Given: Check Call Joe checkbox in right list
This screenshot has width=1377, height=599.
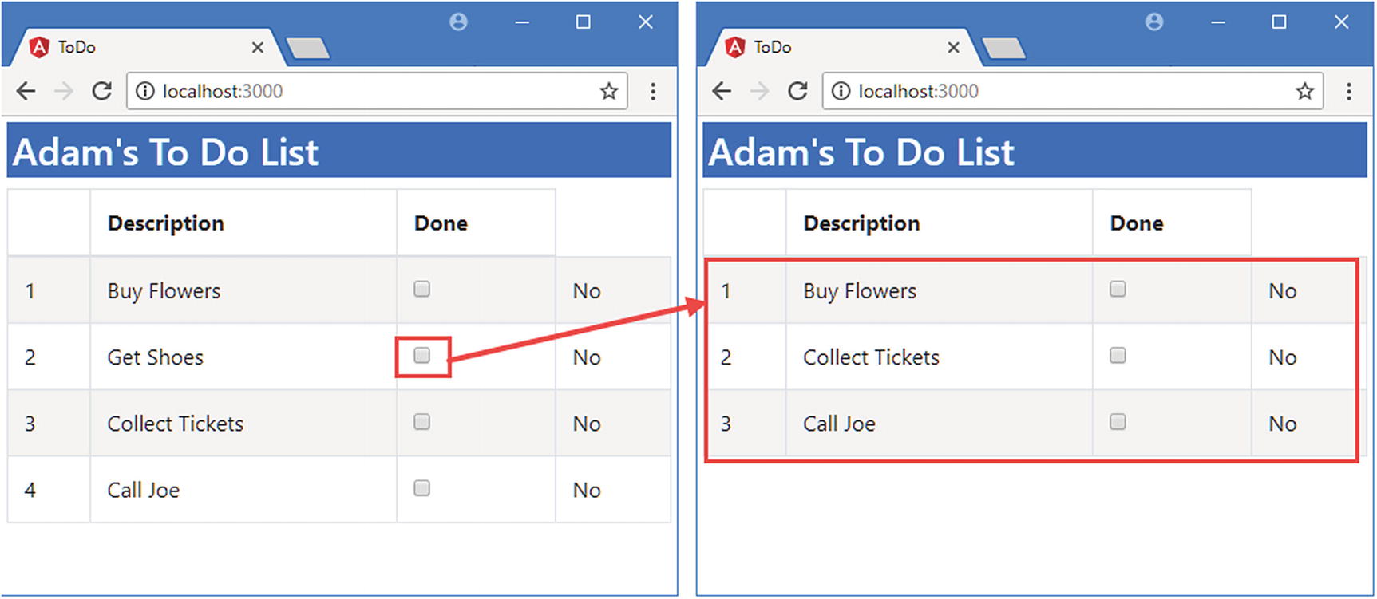Looking at the screenshot, I should click(x=1118, y=422).
